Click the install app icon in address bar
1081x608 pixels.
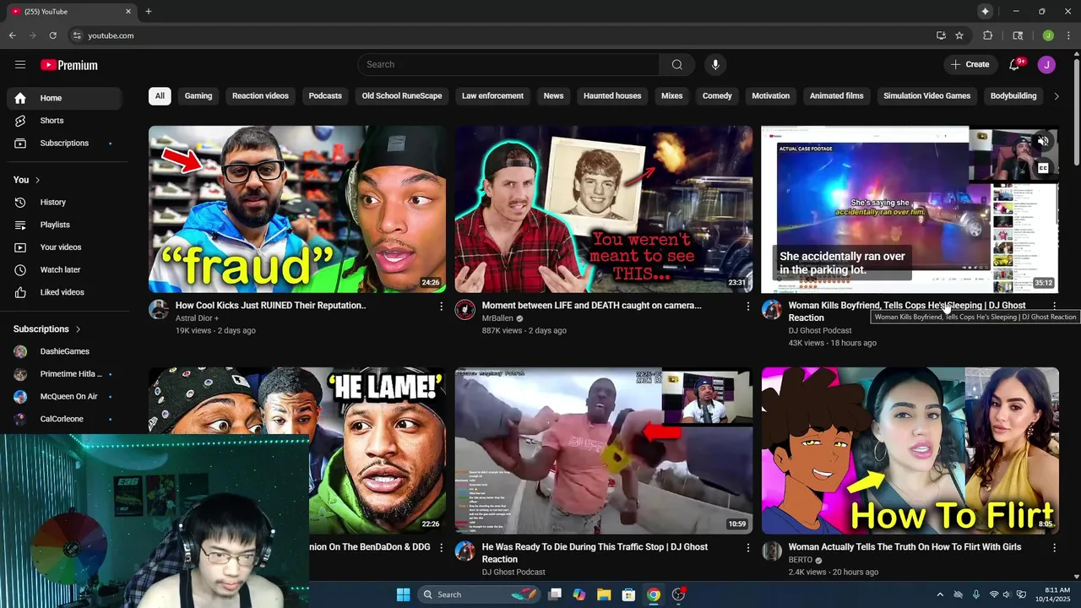941,35
